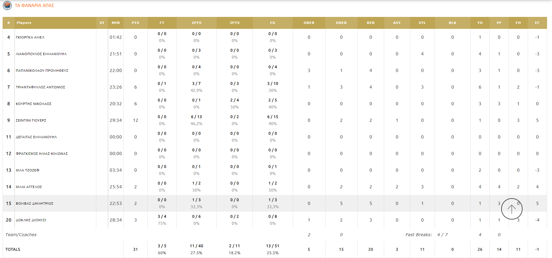Sort by the Players column header
The width and height of the screenshot is (552, 258).
pyautogui.click(x=24, y=23)
